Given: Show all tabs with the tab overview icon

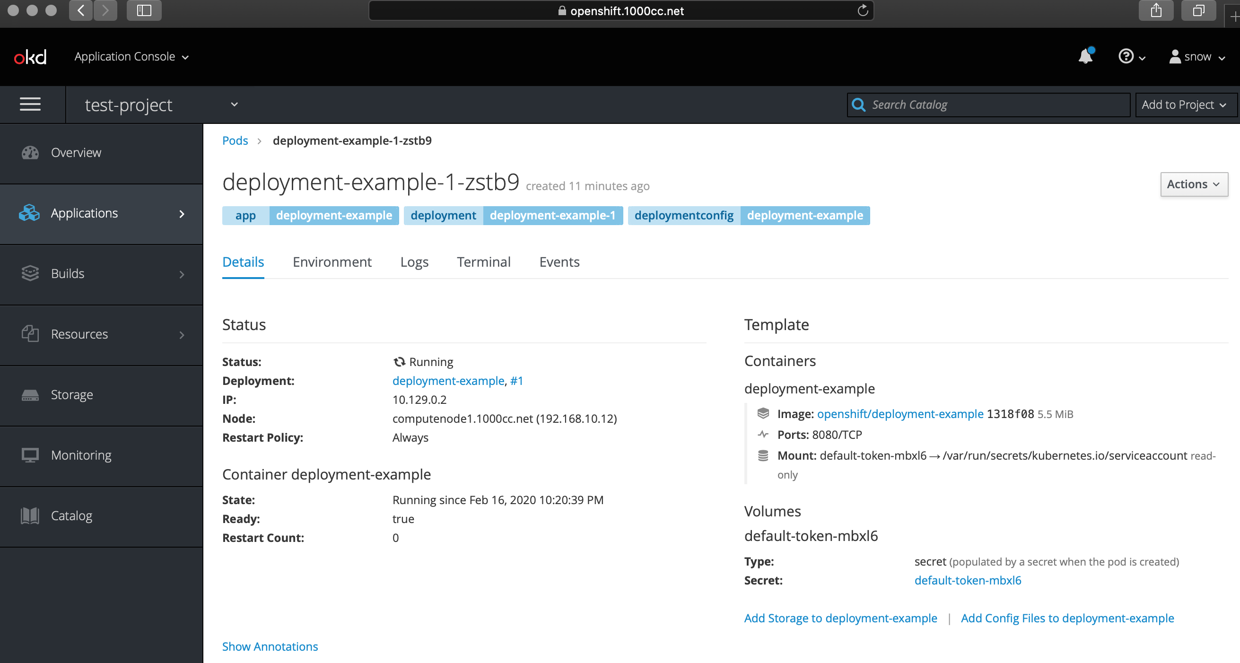Looking at the screenshot, I should click(x=1198, y=10).
